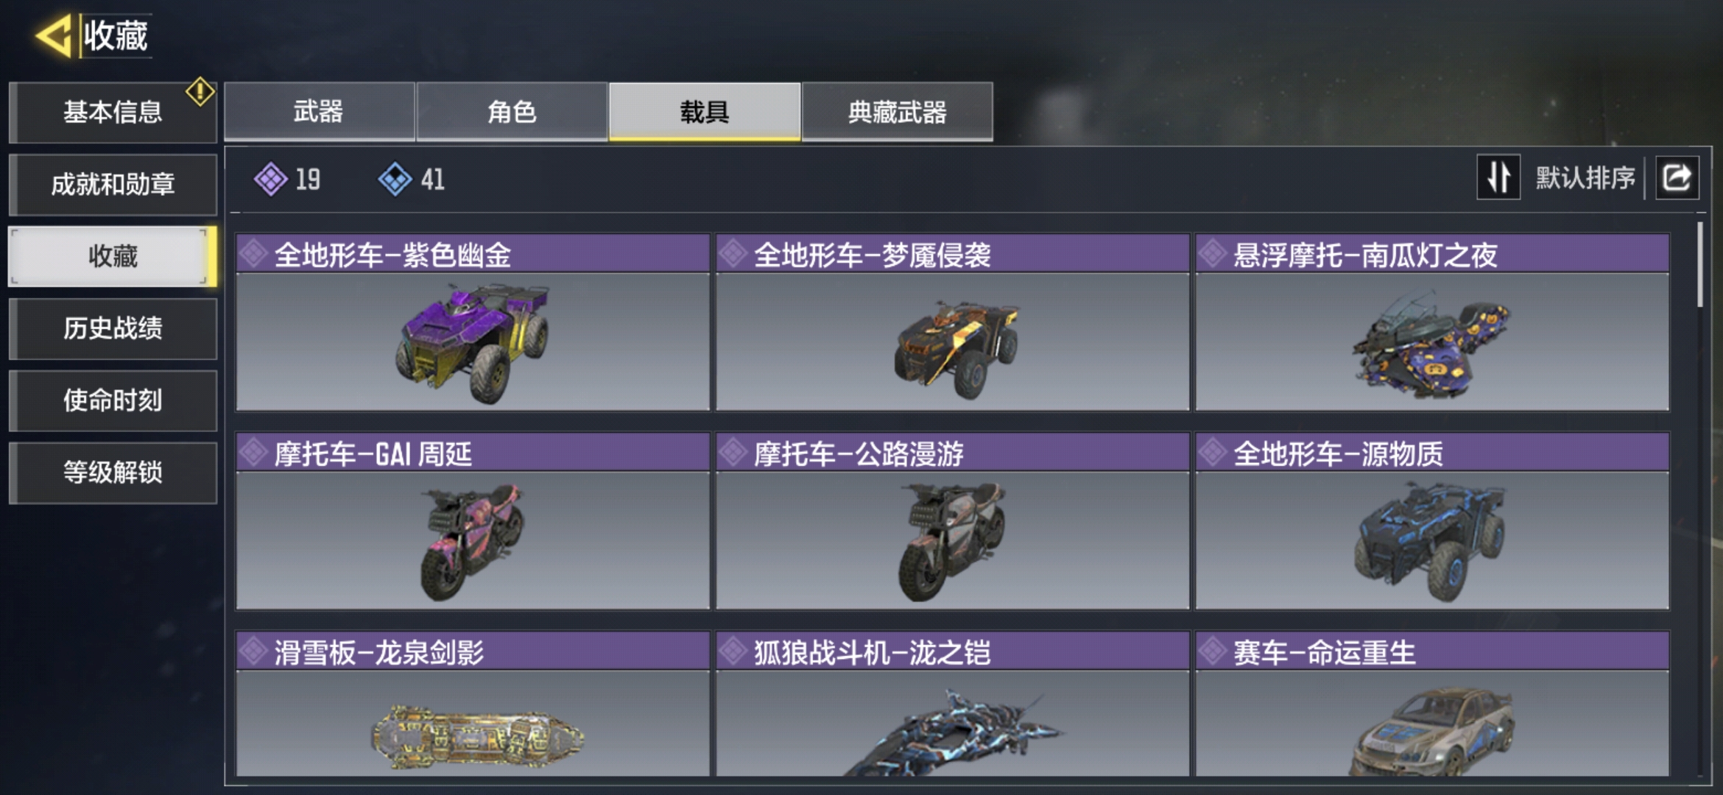Open the 历史战绩 section
The image size is (1723, 795).
tap(113, 328)
